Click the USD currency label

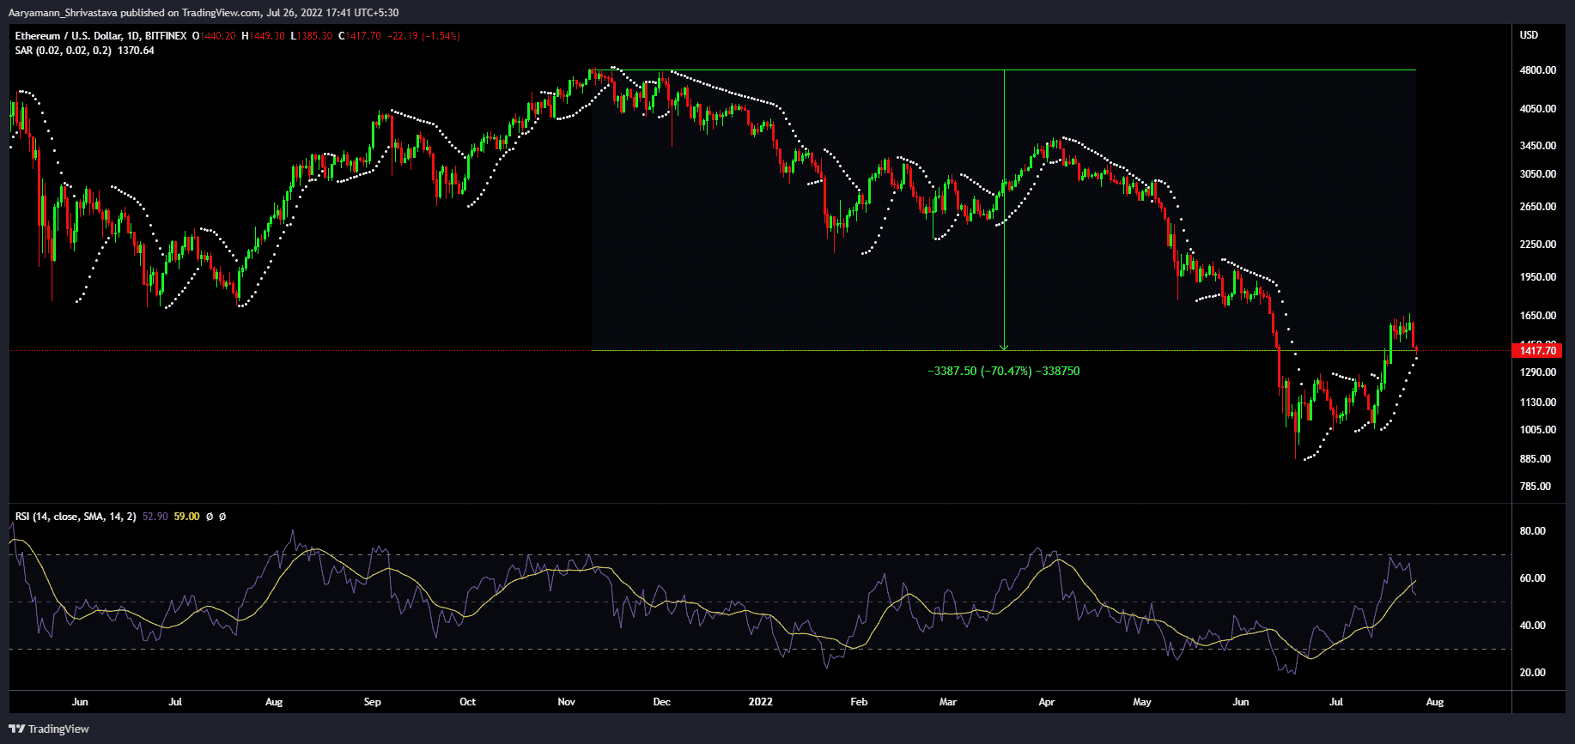(x=1529, y=35)
